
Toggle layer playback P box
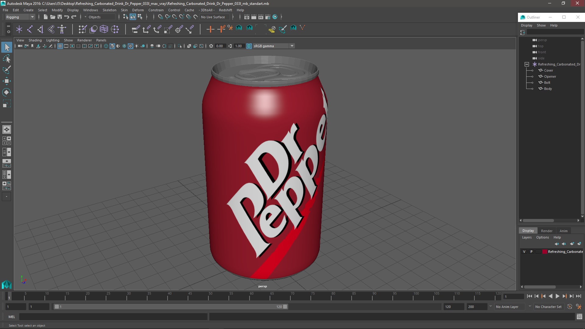tap(531, 252)
